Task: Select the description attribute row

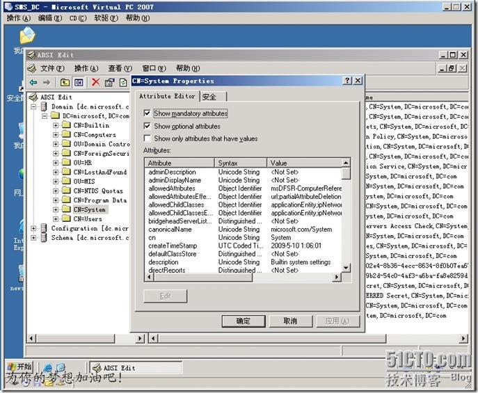Action: click(244, 262)
